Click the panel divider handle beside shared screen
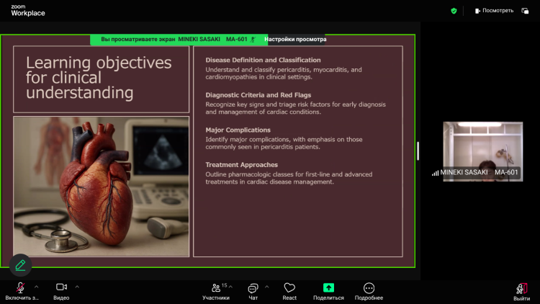The width and height of the screenshot is (540, 304). click(418, 151)
